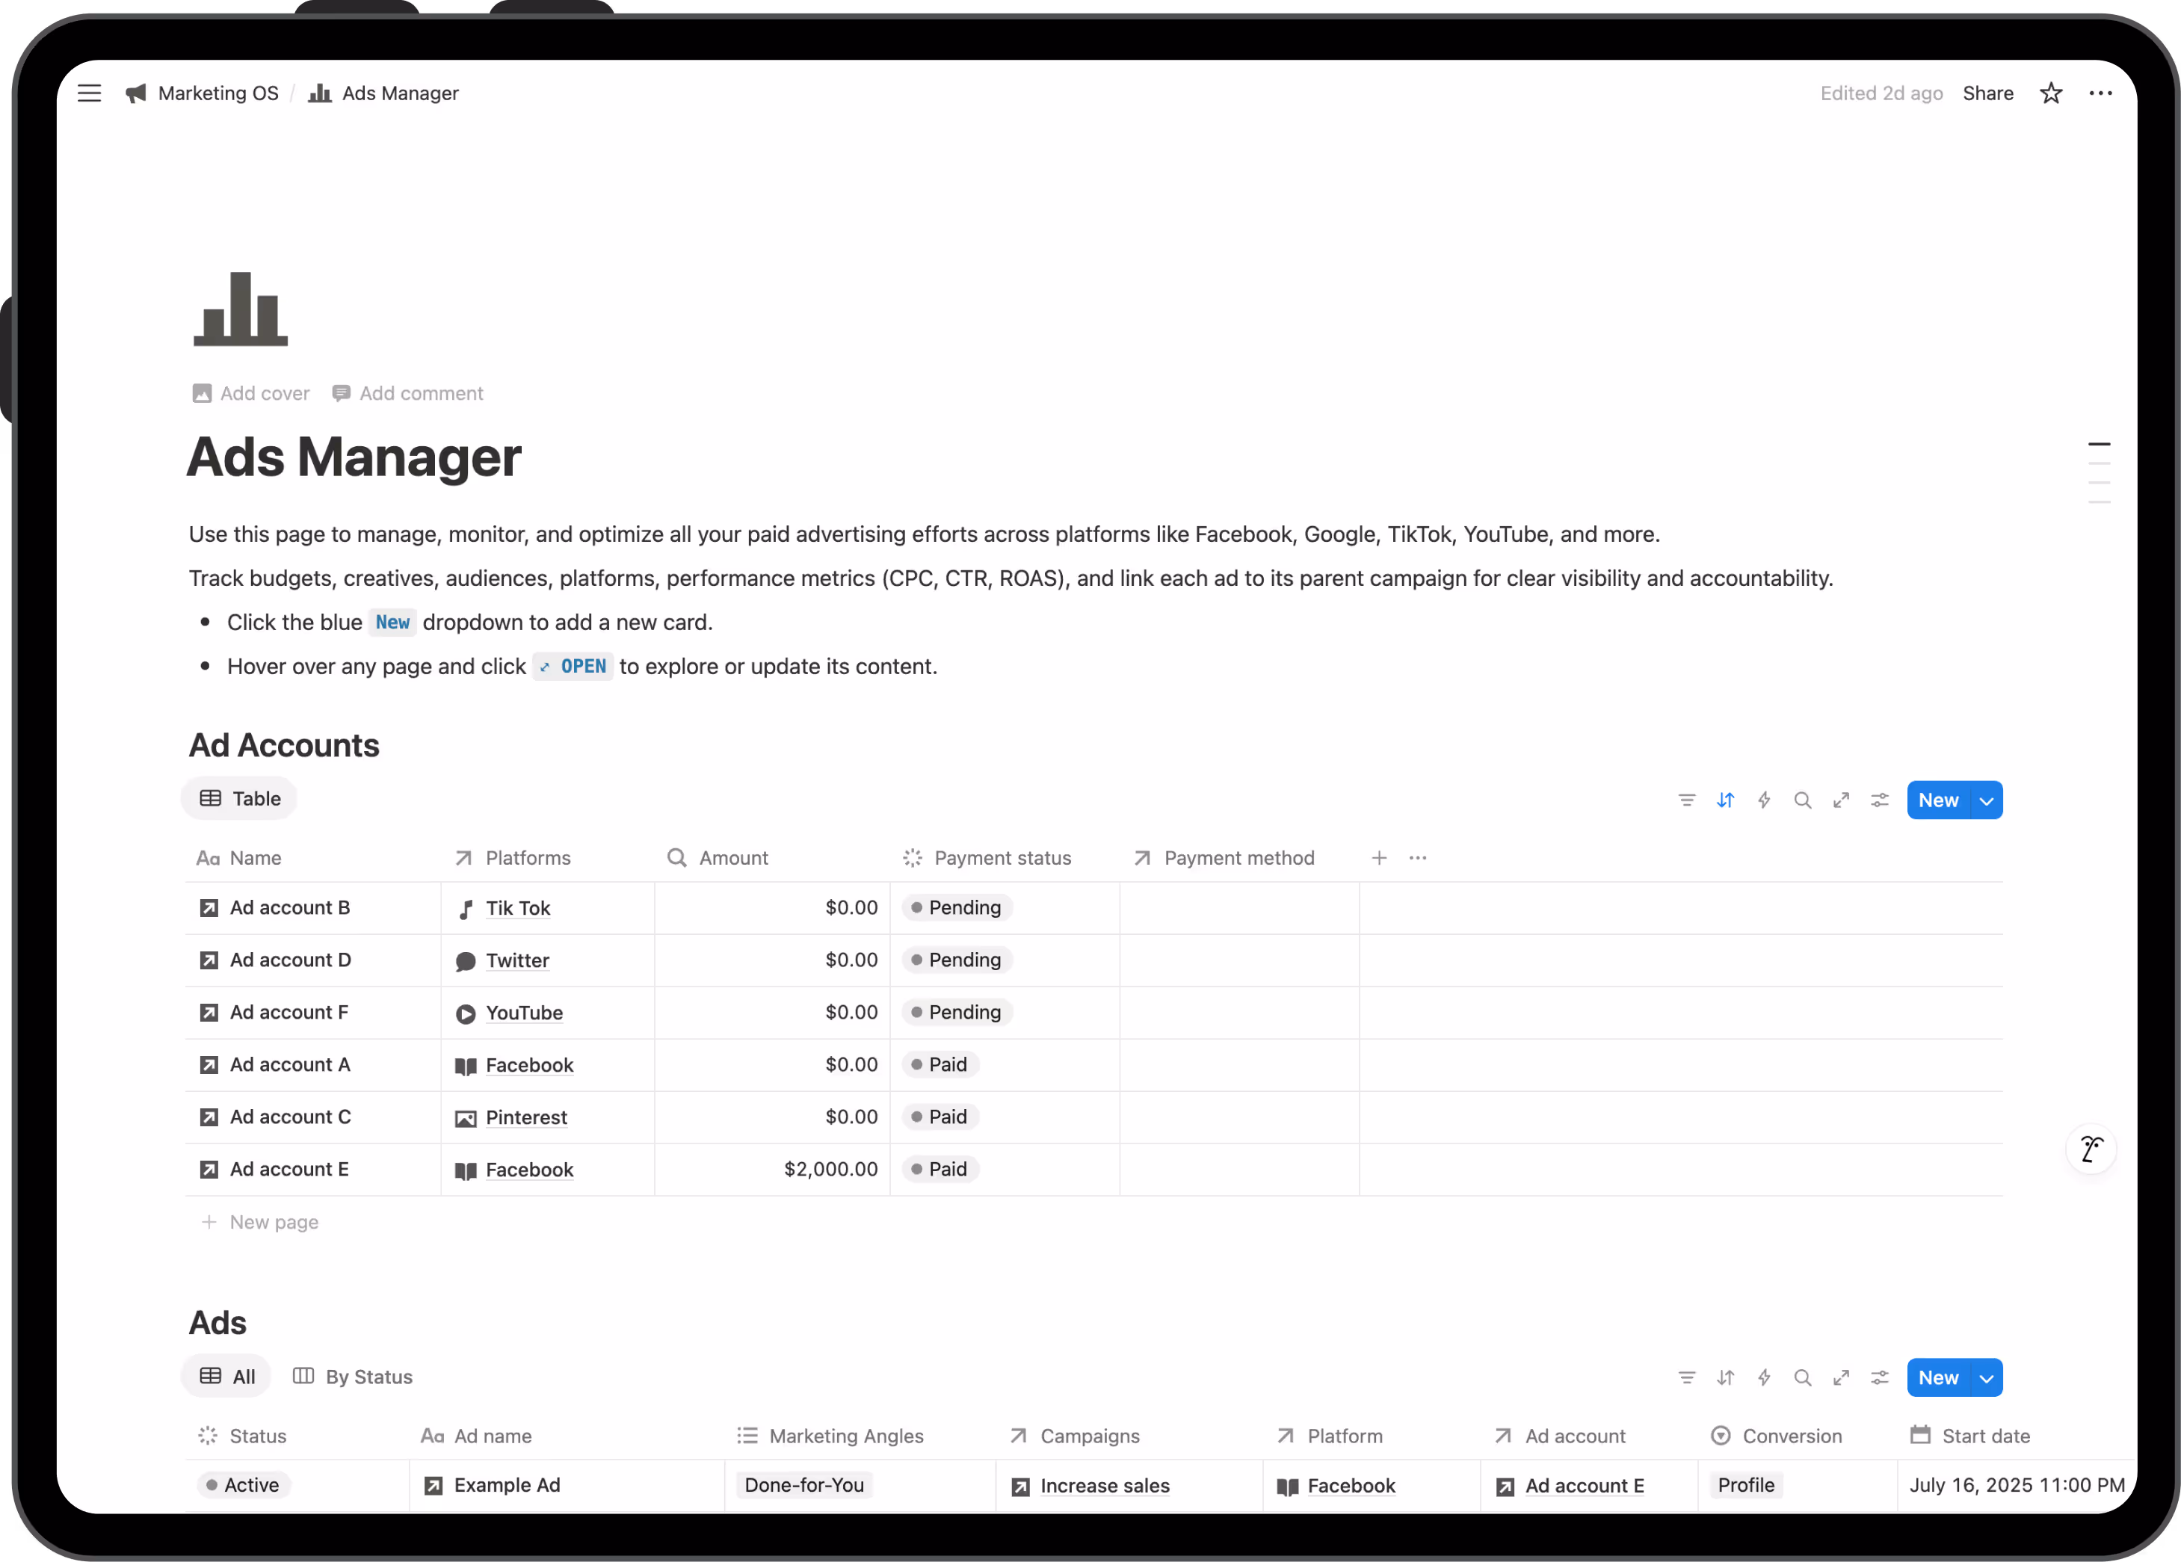The height and width of the screenshot is (1562, 2181).
Task: Open sort icon in Ad Accounts toolbar
Action: [x=1725, y=800]
